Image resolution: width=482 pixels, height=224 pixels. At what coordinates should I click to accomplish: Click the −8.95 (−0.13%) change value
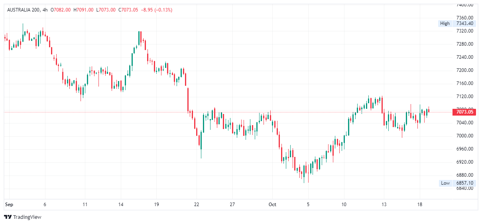pos(157,10)
